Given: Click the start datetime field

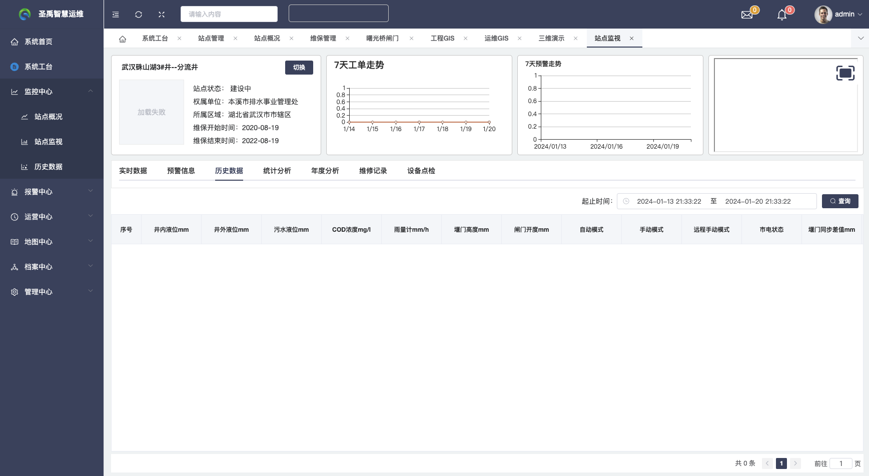Looking at the screenshot, I should [669, 201].
